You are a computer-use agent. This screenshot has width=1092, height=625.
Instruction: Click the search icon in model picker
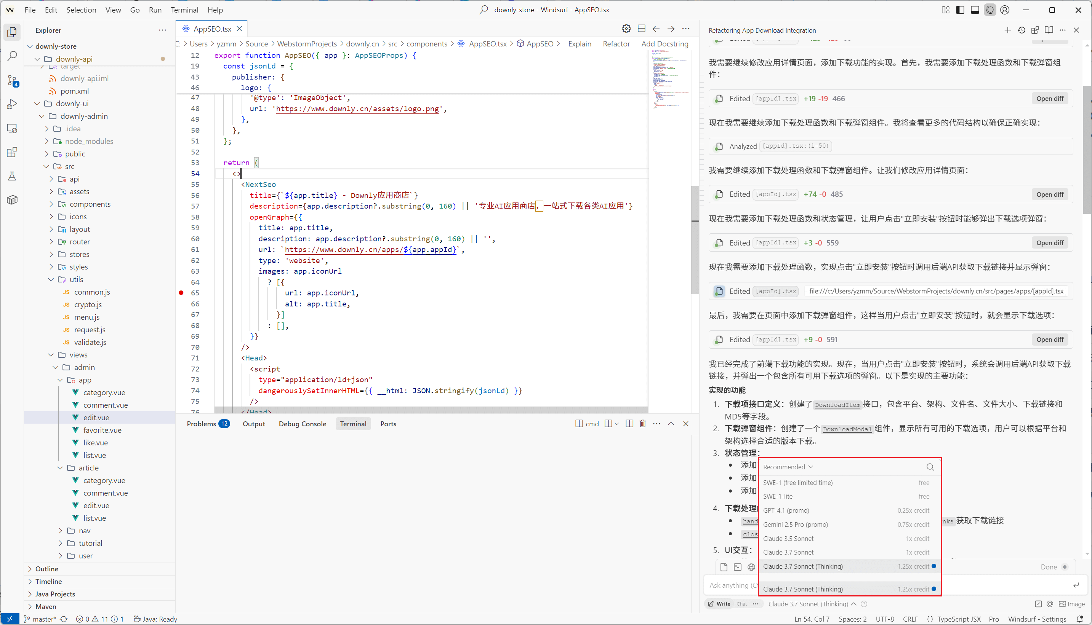930,467
